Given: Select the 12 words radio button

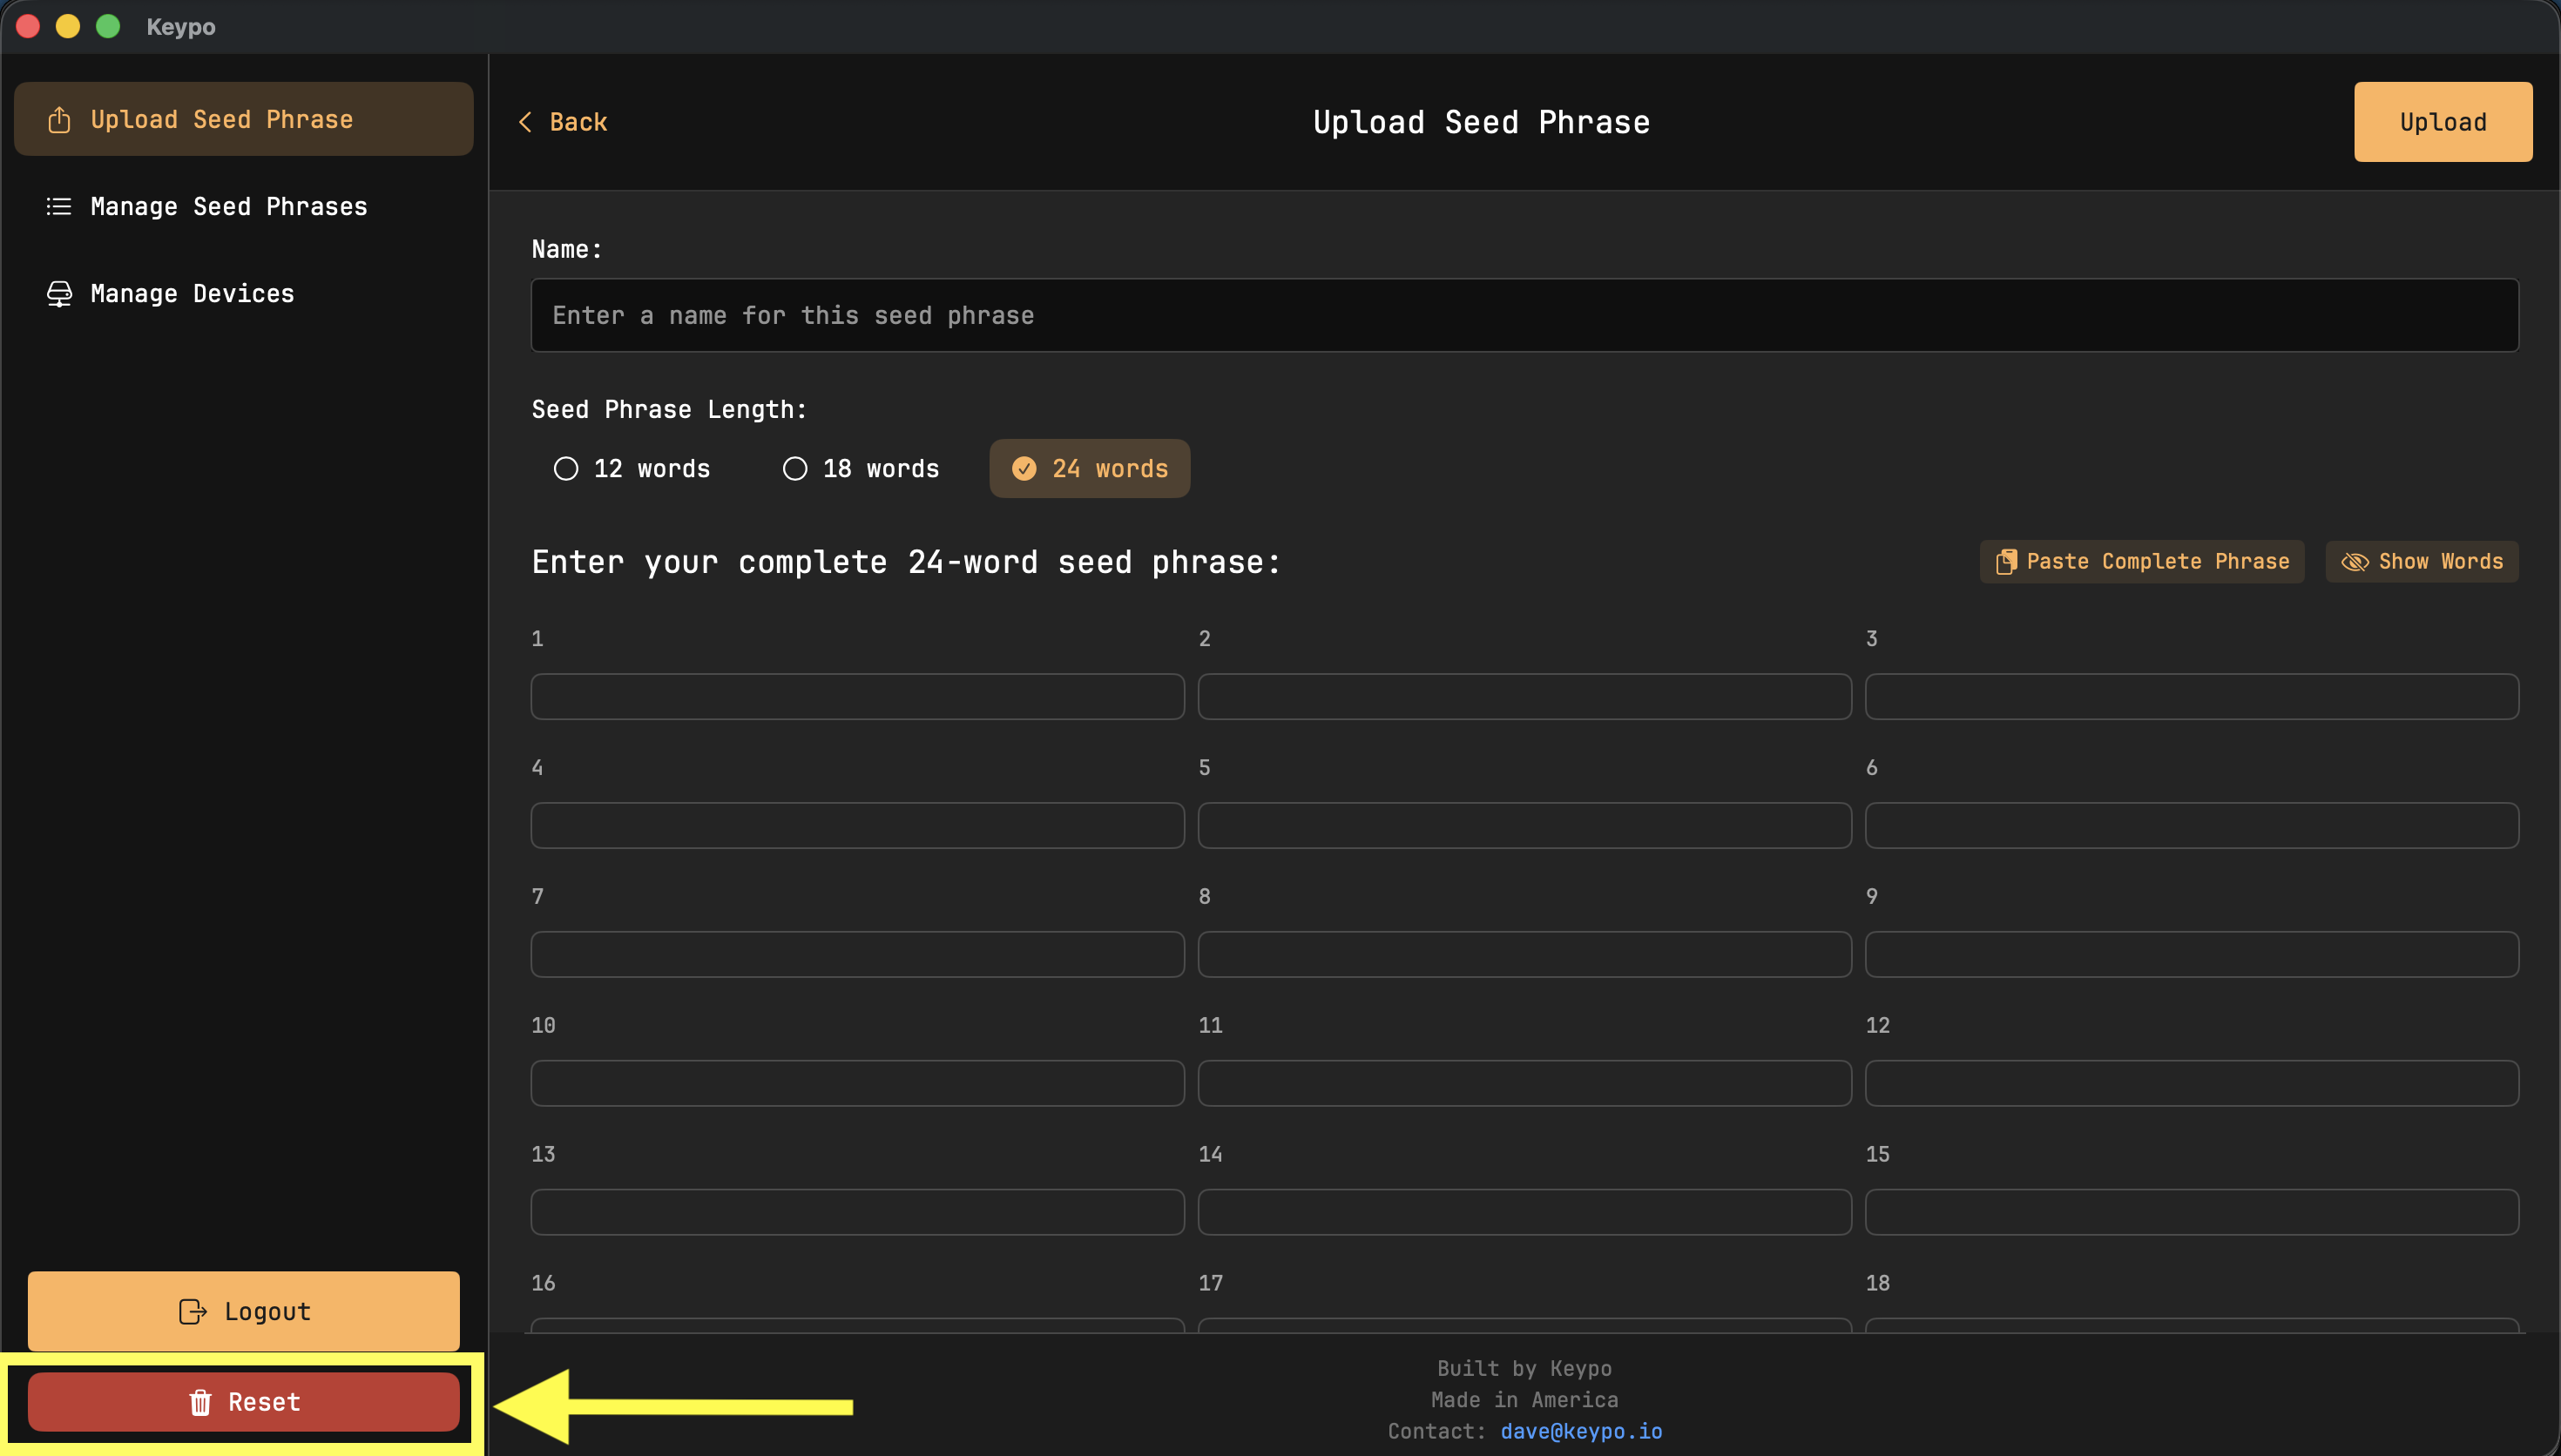Looking at the screenshot, I should [x=566, y=468].
